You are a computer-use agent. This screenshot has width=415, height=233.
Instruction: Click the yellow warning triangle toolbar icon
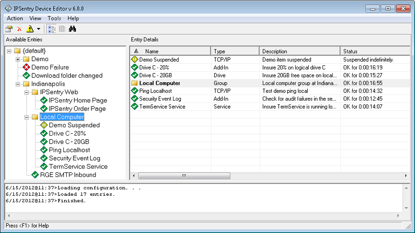30,29
